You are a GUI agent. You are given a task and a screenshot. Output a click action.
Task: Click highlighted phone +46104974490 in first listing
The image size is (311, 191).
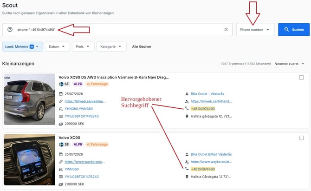203,109
